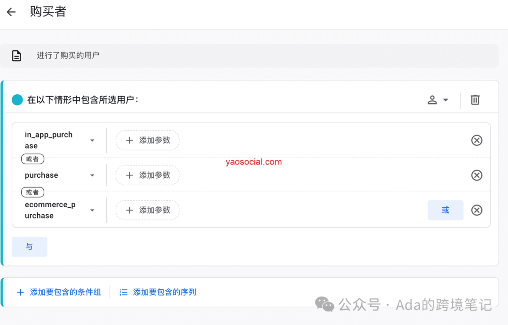The width and height of the screenshot is (508, 325).
Task: Go back with the left arrow icon
Action: pos(11,12)
